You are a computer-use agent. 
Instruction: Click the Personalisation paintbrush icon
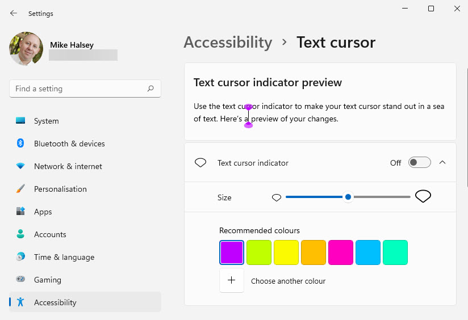pos(20,189)
